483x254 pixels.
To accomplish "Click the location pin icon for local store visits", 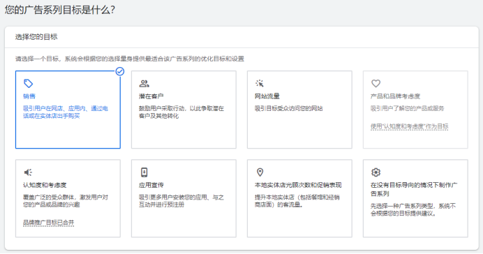I will coord(260,172).
